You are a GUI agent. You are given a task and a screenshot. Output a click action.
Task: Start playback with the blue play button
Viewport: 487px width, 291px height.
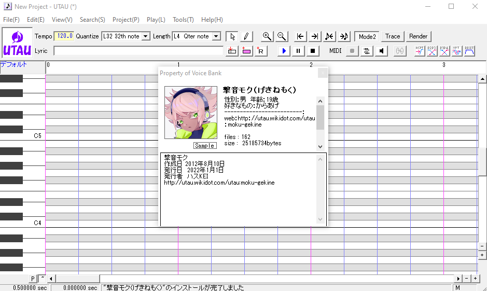tap(284, 51)
